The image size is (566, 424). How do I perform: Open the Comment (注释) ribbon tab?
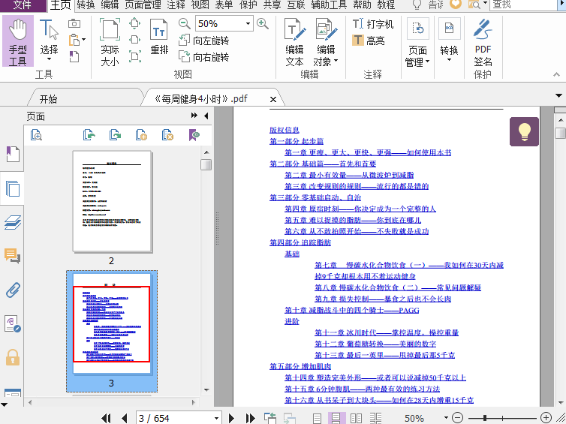176,5
